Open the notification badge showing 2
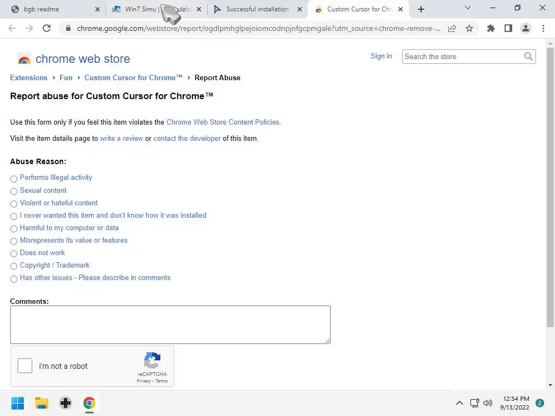Image resolution: width=555 pixels, height=416 pixels. [540, 403]
